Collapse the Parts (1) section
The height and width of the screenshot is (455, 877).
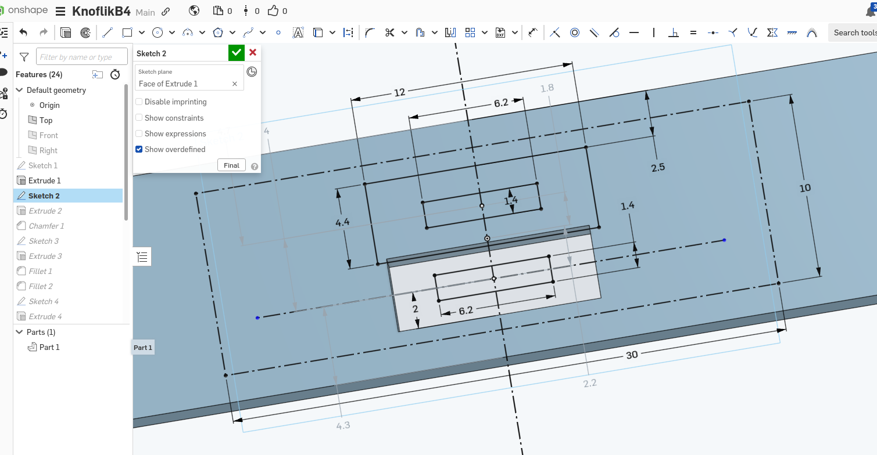point(19,332)
